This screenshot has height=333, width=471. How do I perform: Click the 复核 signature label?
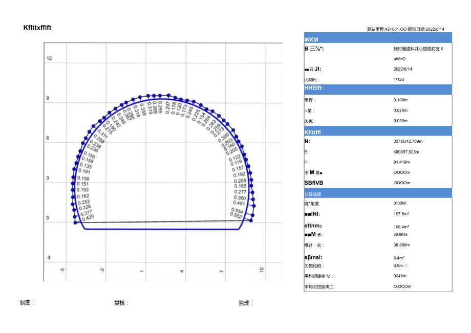(121, 303)
